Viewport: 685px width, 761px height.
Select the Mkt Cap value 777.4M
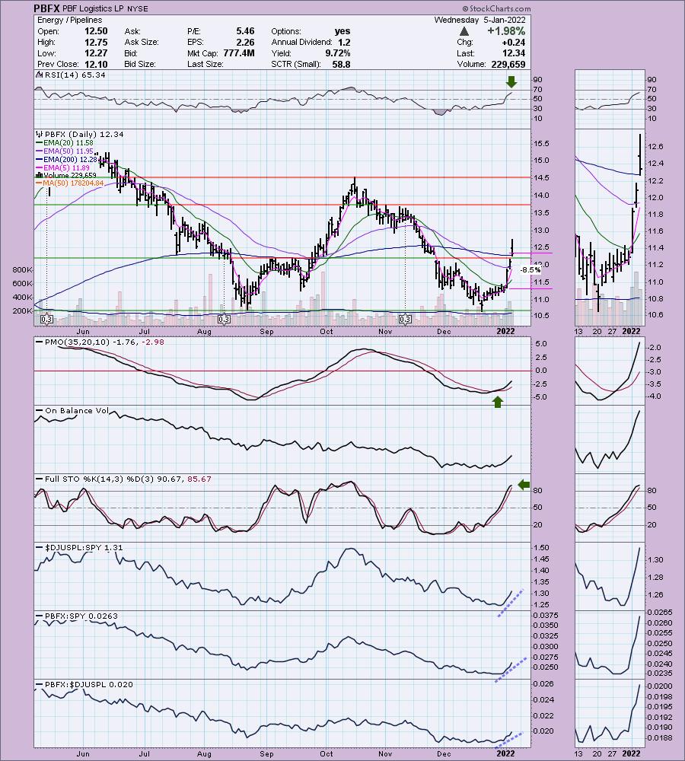(x=239, y=53)
